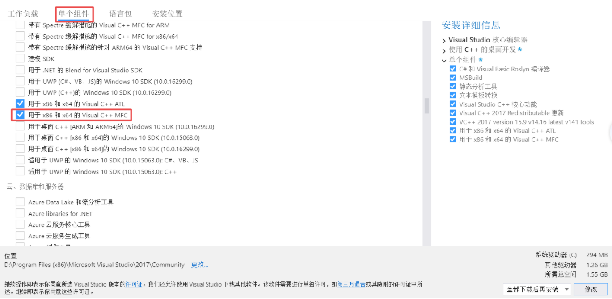612x299 pixels.
Task: Click the 修改 button
Action: click(x=591, y=289)
